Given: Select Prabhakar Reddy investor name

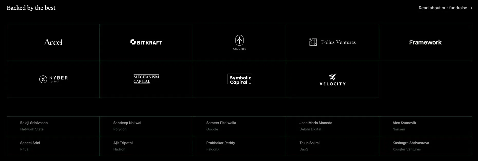Looking at the screenshot, I should [221, 143].
